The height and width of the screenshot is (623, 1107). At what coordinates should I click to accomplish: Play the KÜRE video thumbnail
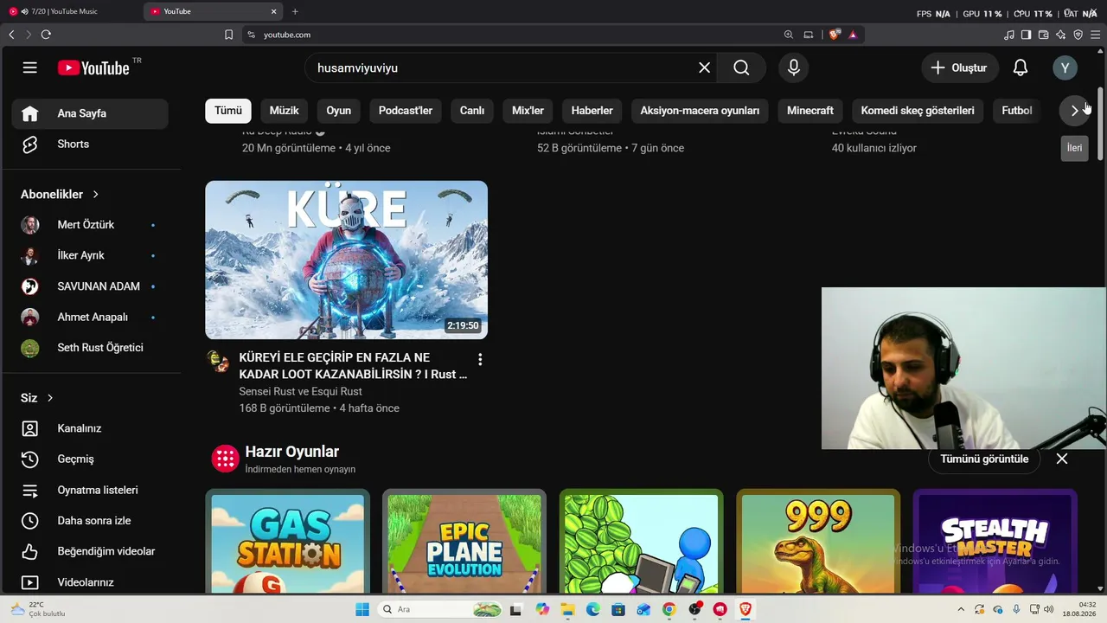point(346,260)
